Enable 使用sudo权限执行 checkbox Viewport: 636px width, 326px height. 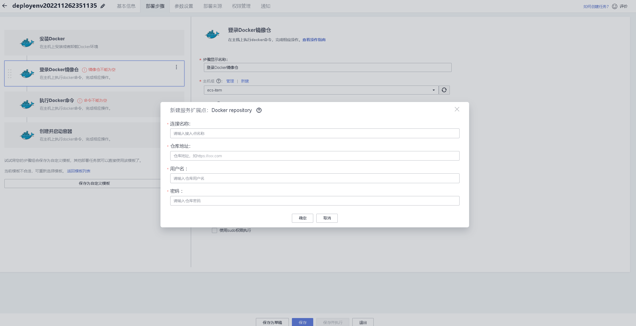(x=214, y=230)
